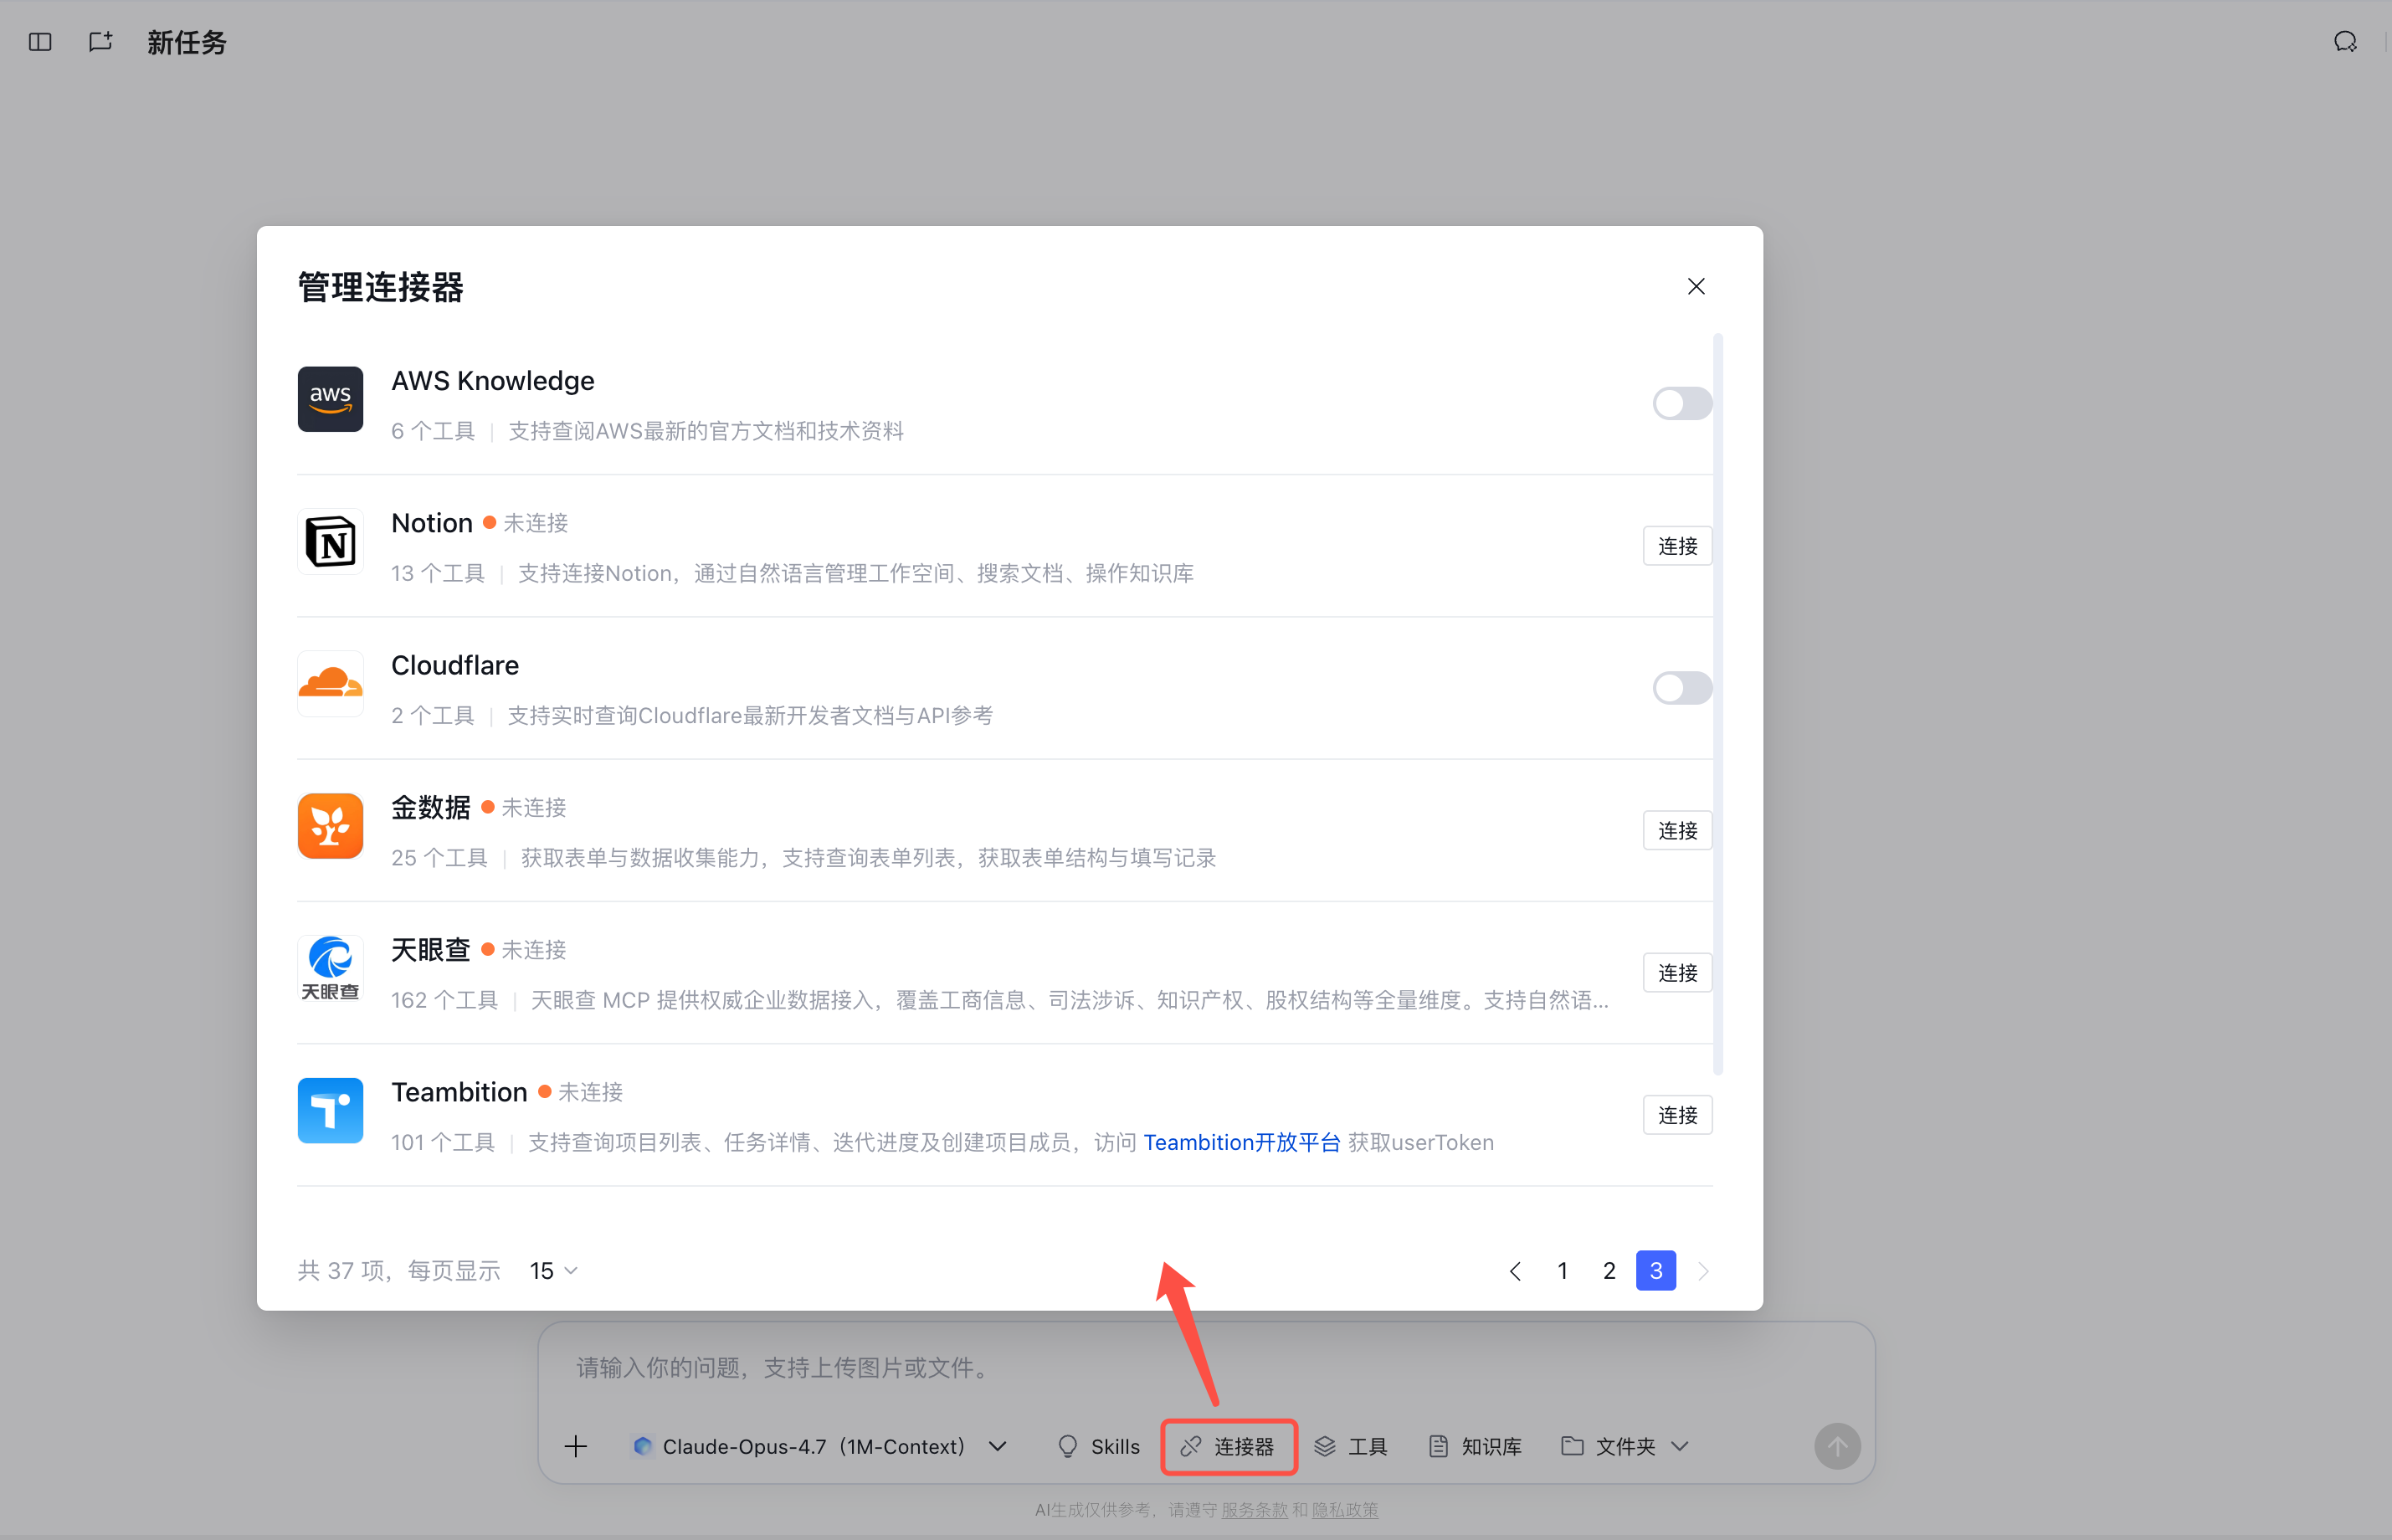The image size is (2392, 1540).
Task: Change the items-per-page 15 dropdown
Action: 554,1270
